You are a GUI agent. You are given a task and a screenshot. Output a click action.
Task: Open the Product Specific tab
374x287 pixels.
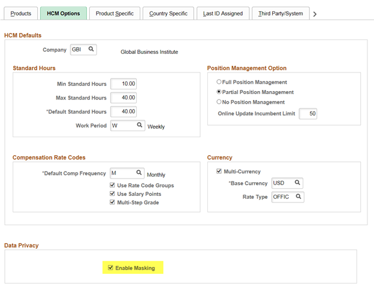tap(114, 13)
